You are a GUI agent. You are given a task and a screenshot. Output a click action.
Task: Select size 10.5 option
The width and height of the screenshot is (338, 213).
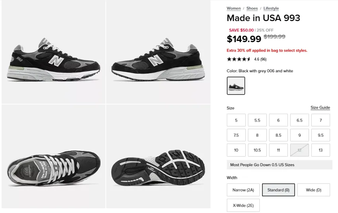coord(257,150)
